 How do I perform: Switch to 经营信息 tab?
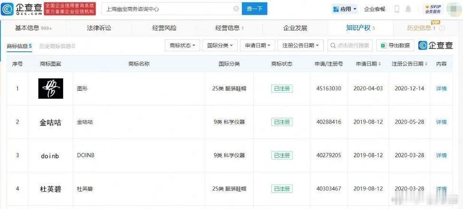pos(230,28)
